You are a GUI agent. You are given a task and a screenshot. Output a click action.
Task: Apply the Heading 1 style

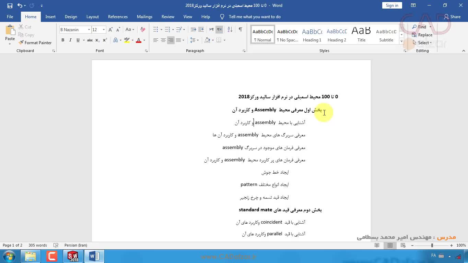(312, 35)
